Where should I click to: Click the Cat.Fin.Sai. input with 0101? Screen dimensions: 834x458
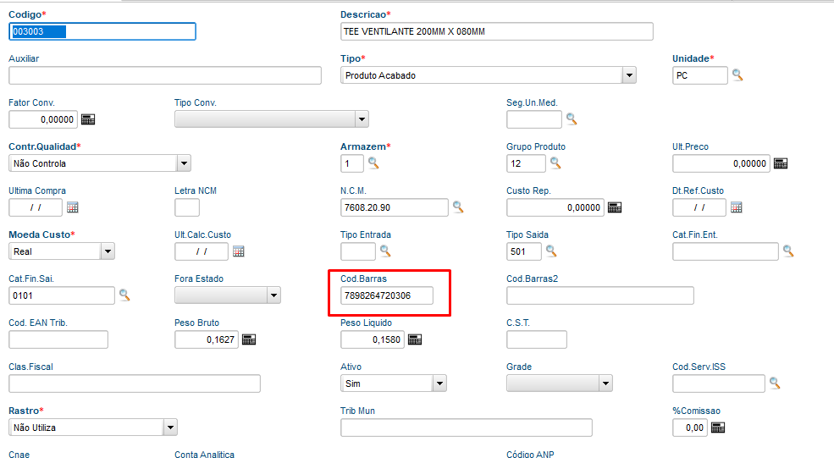point(62,295)
